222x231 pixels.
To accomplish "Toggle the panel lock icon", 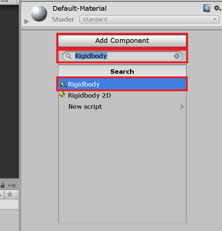I will [x=3, y=185].
